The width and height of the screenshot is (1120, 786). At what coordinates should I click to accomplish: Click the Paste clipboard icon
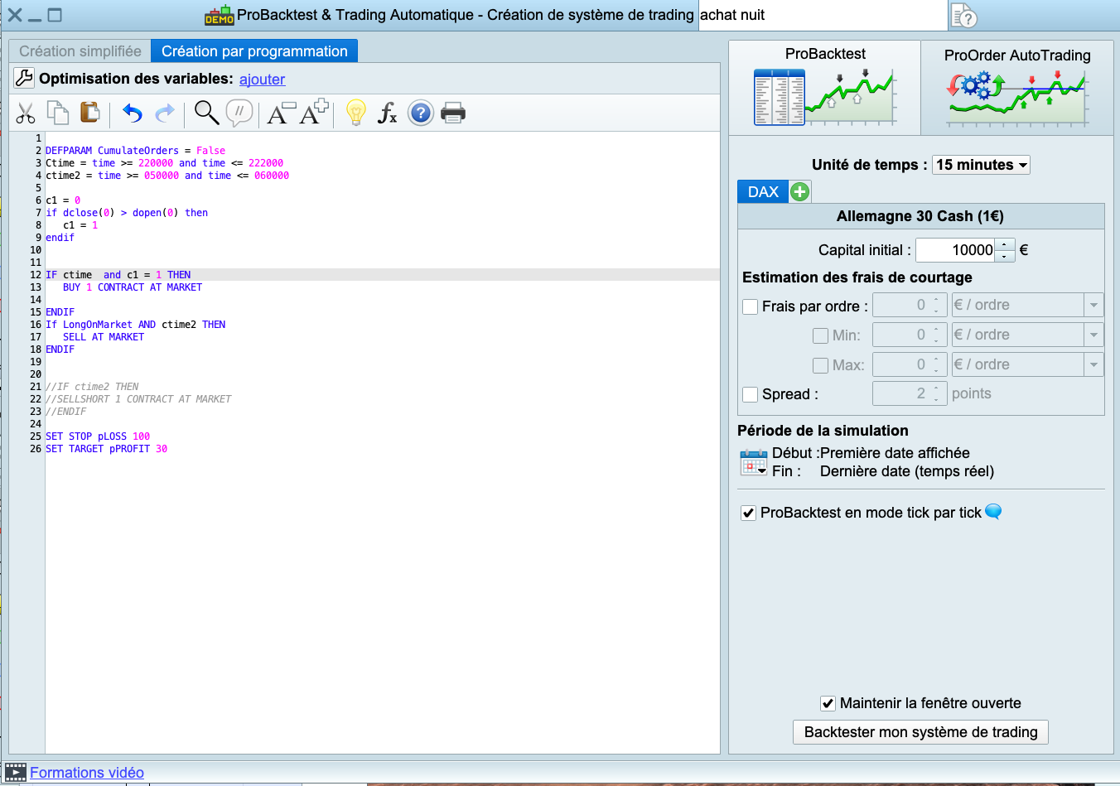89,112
